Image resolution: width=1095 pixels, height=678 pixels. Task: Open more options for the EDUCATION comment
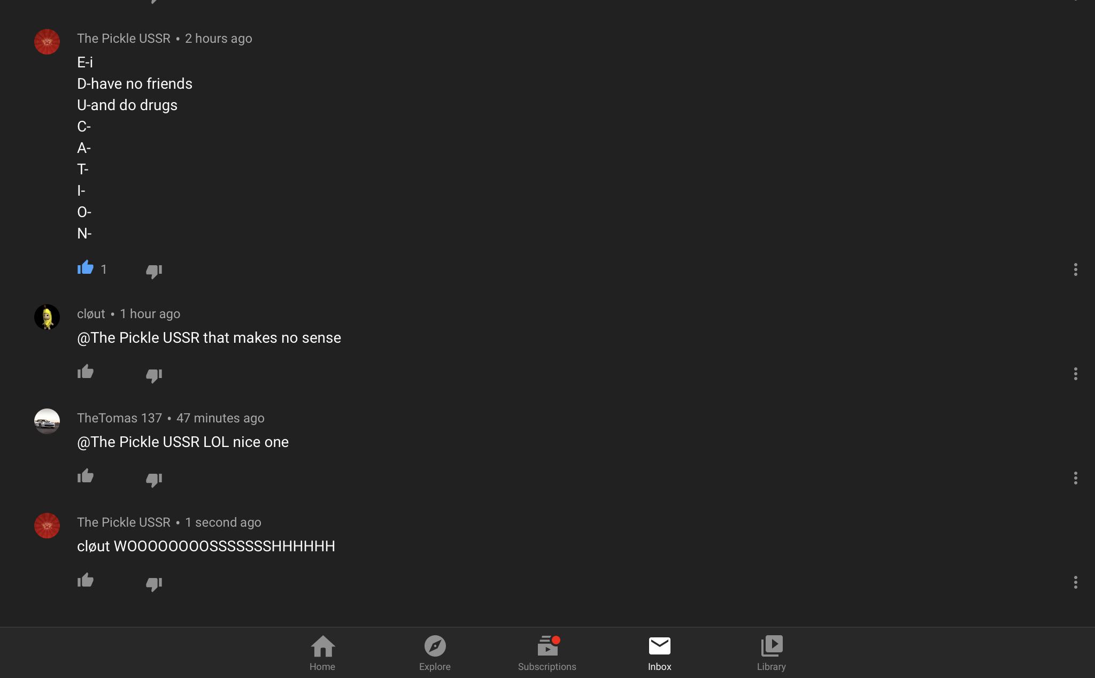click(x=1075, y=269)
